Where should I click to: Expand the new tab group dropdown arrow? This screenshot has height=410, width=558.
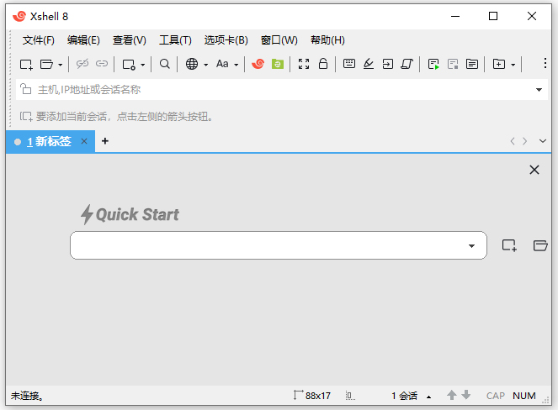(x=513, y=65)
